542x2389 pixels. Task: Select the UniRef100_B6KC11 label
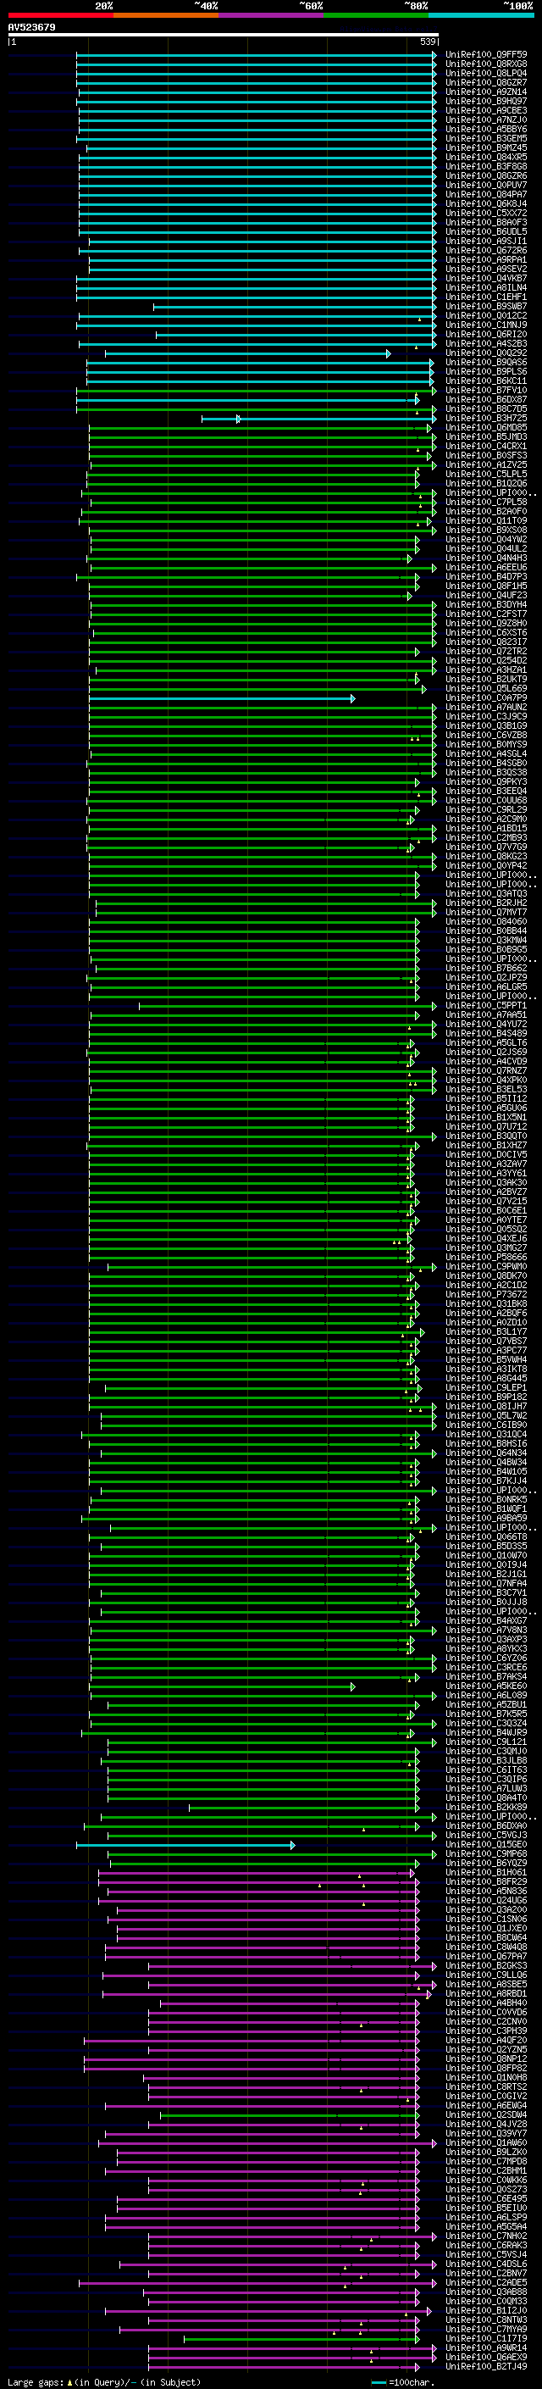click(486, 381)
